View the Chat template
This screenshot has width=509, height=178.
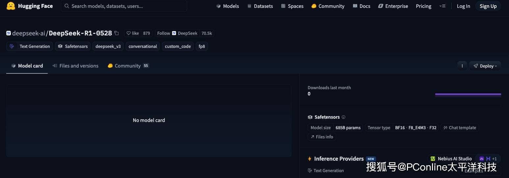pos(460,128)
